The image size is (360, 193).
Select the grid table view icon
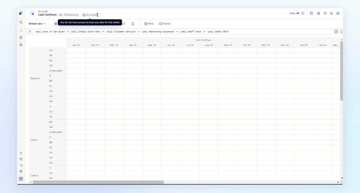tap(56, 24)
